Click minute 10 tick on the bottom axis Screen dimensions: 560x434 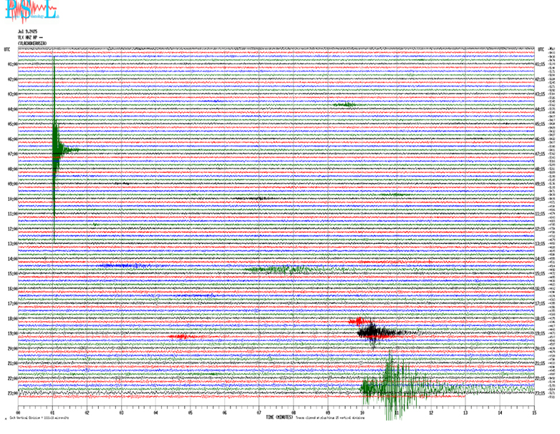pos(362,413)
